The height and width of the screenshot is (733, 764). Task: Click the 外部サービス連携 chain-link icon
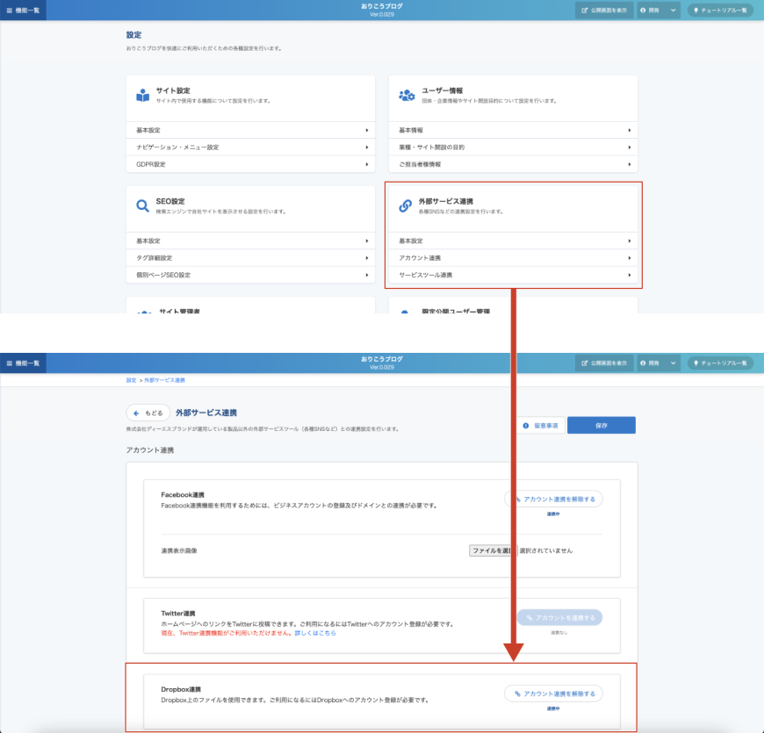[406, 206]
